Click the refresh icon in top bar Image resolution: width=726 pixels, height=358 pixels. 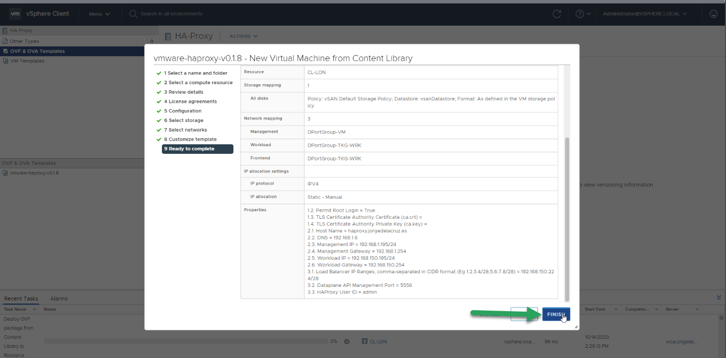pyautogui.click(x=557, y=14)
